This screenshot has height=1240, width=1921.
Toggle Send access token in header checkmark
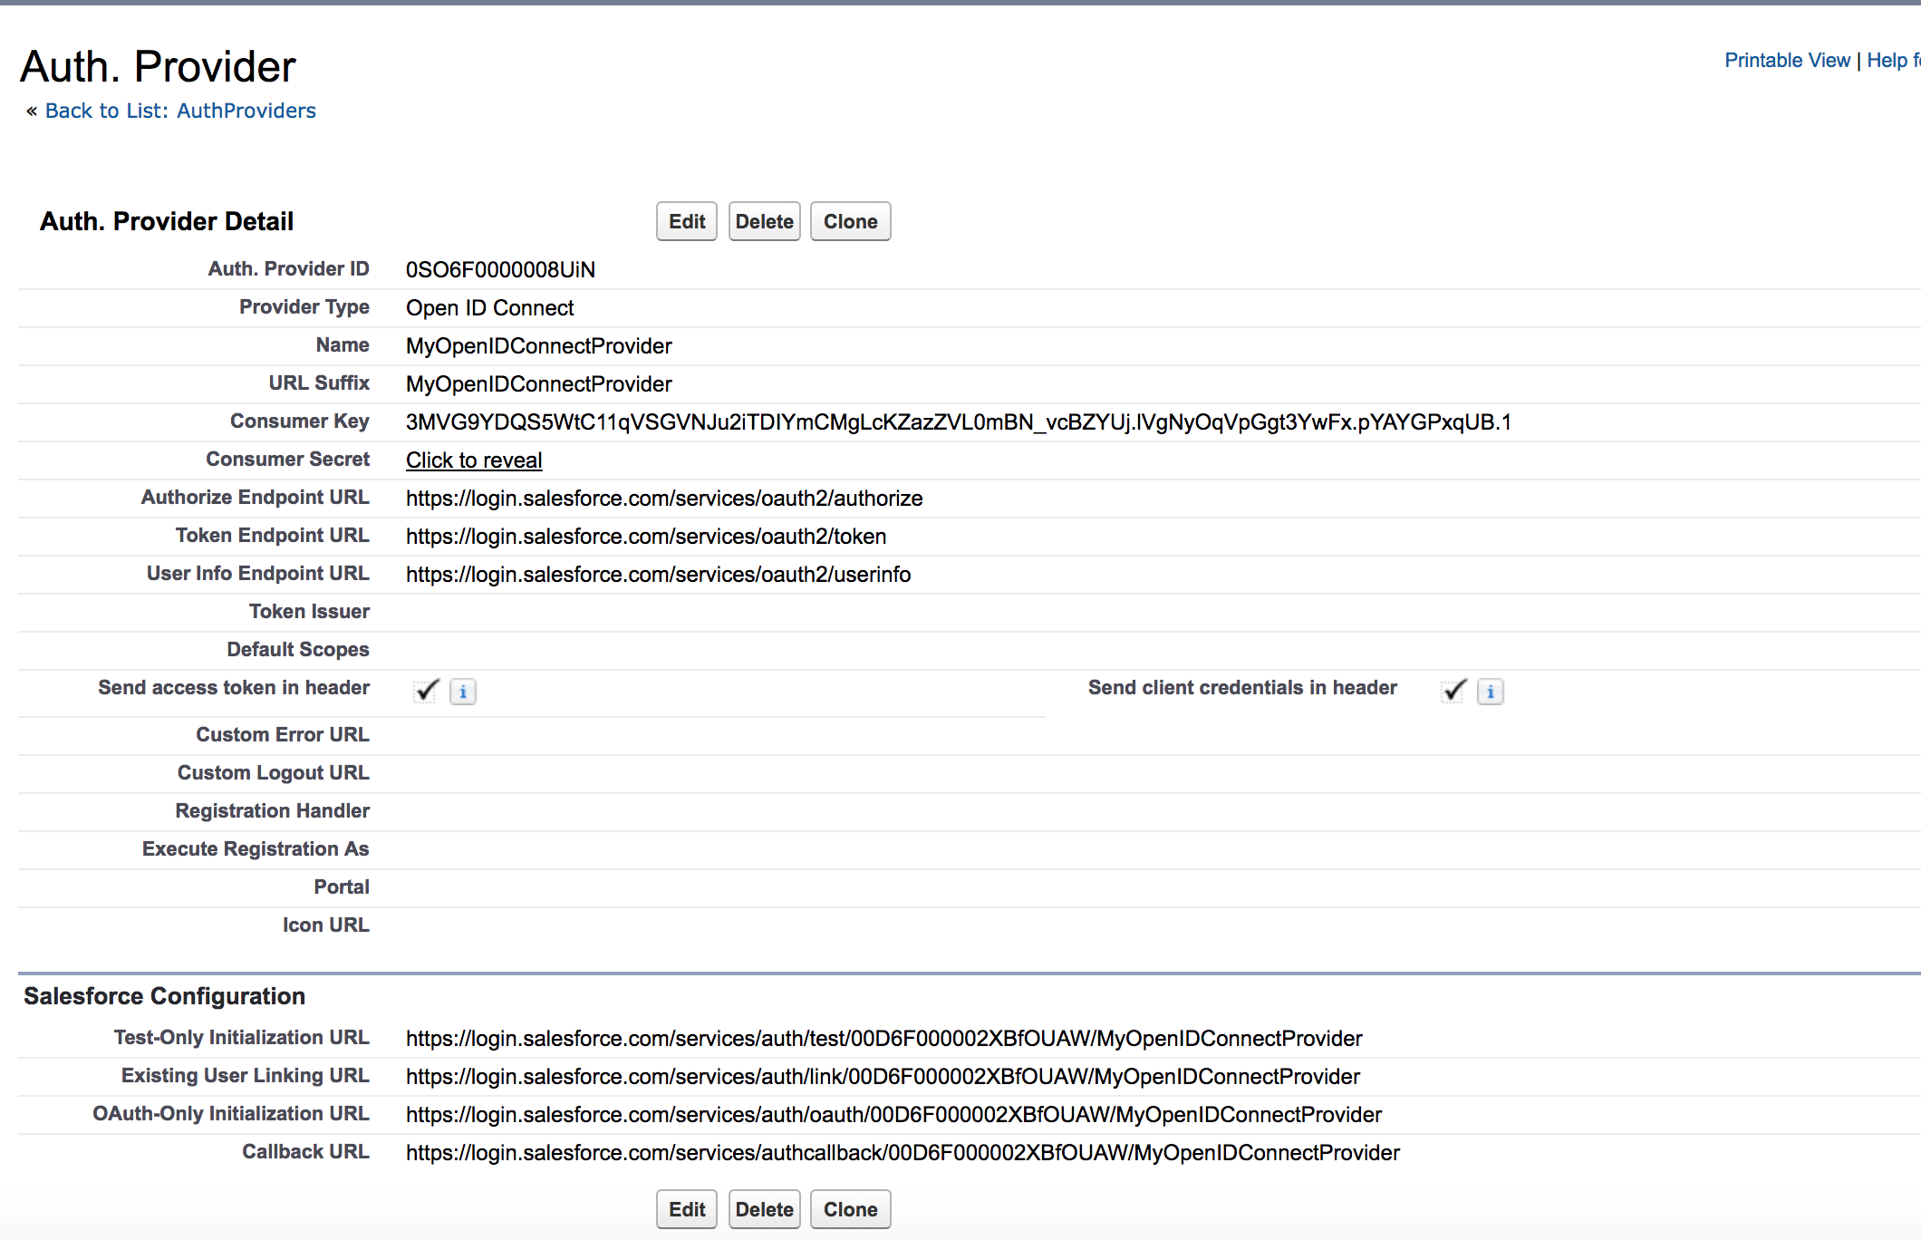pyautogui.click(x=426, y=691)
